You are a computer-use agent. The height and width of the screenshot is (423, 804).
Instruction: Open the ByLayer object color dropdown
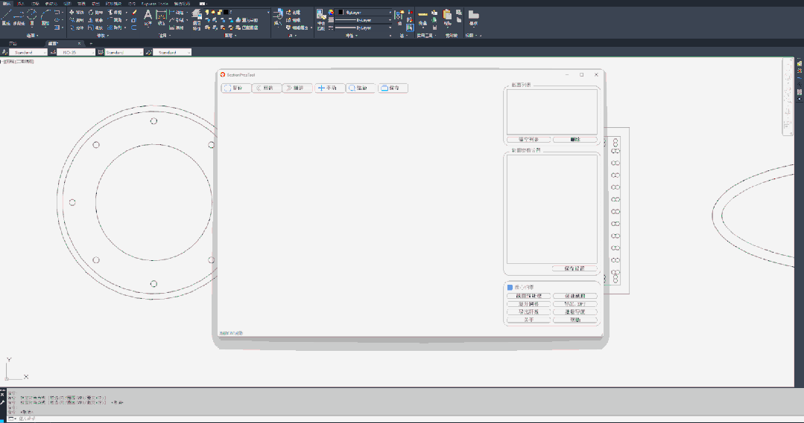(x=363, y=13)
